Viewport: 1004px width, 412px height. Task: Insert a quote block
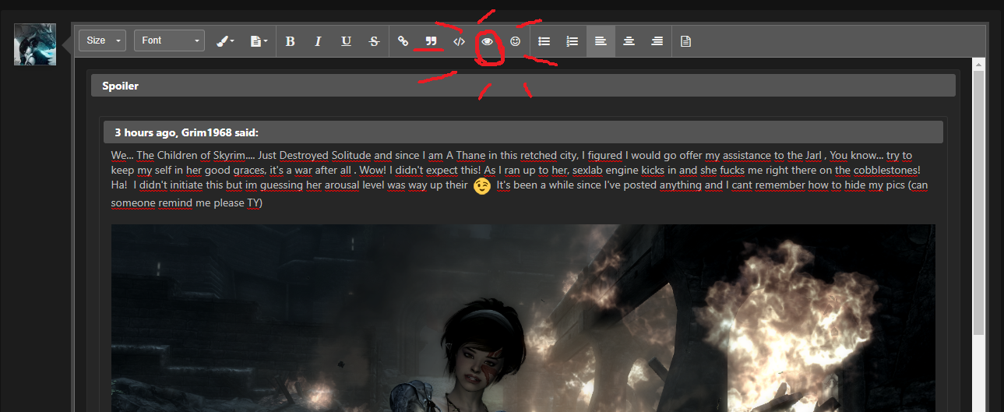pyautogui.click(x=431, y=41)
